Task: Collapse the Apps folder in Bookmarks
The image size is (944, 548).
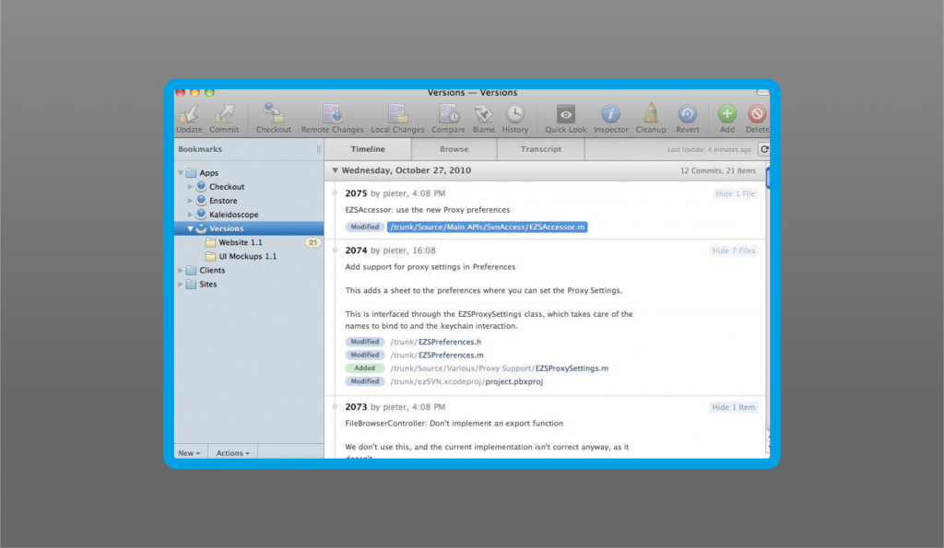Action: pos(181,172)
